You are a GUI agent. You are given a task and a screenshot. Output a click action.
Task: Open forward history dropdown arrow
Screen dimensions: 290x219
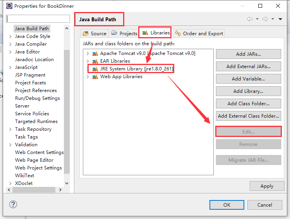273,19
